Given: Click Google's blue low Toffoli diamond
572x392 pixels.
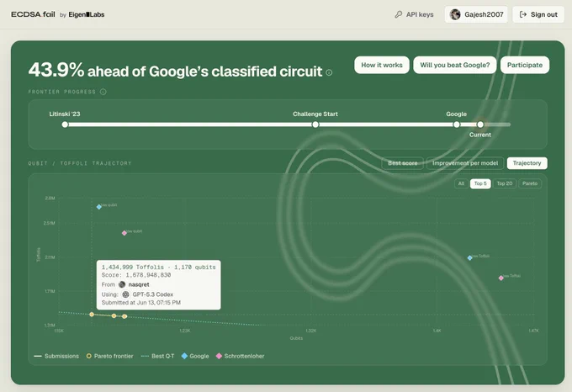Looking at the screenshot, I should click(470, 257).
